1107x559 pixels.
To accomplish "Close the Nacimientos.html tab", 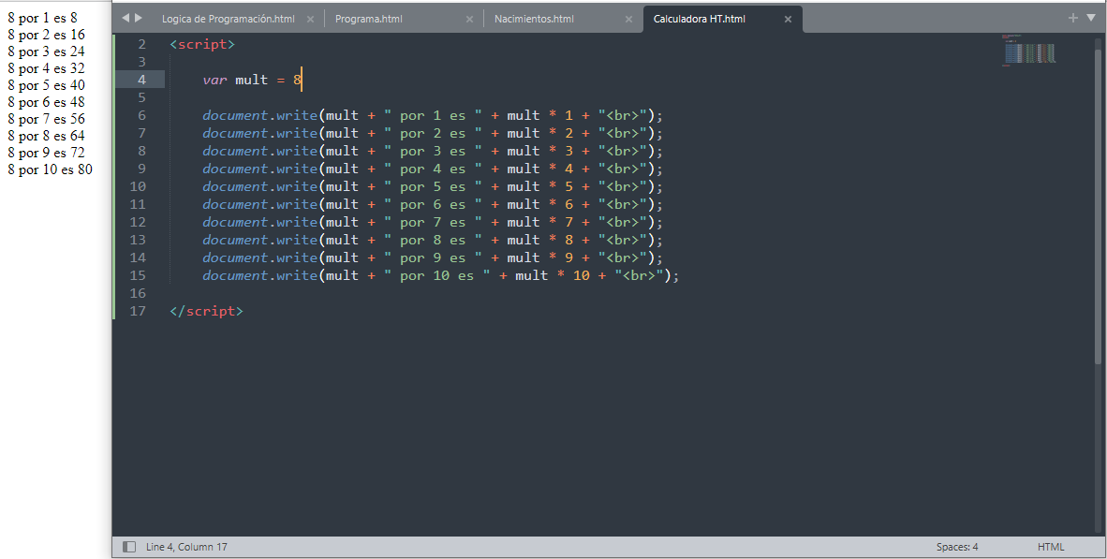I will point(628,19).
